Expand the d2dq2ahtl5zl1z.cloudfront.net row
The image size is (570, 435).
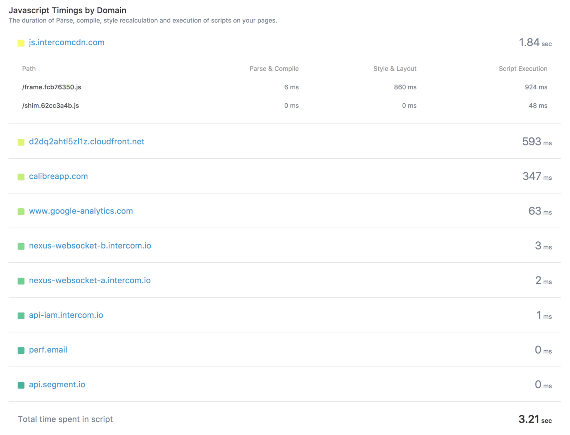point(87,141)
